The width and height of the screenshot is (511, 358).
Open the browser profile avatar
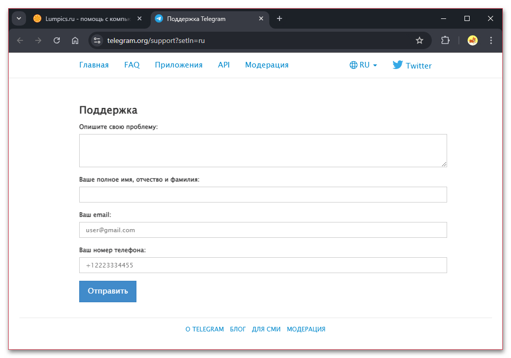click(473, 40)
